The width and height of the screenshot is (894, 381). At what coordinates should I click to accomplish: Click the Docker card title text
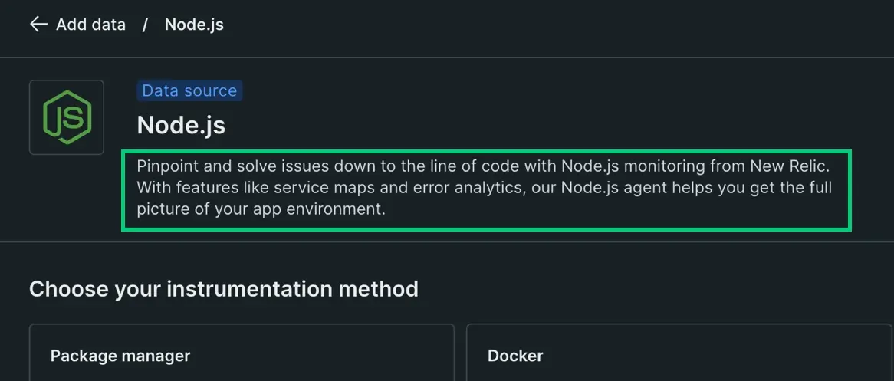(515, 356)
